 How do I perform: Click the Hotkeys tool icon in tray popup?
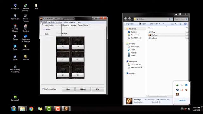[x=177, y=94]
